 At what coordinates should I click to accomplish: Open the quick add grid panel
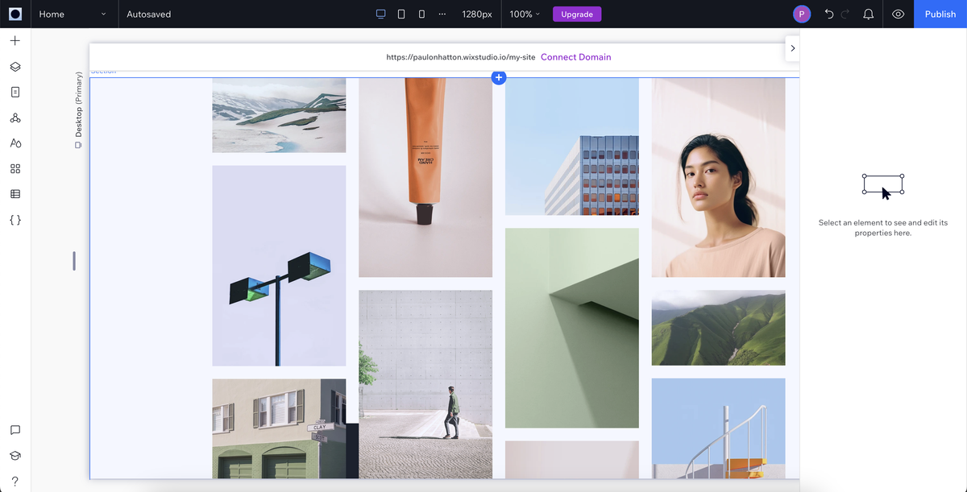pos(15,167)
